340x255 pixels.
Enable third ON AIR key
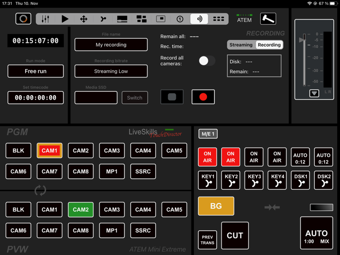(254, 157)
